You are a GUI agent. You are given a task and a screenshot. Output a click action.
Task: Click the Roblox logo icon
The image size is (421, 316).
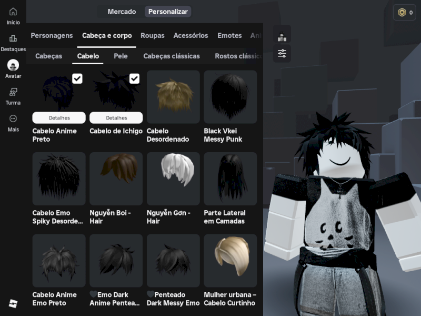click(13, 304)
